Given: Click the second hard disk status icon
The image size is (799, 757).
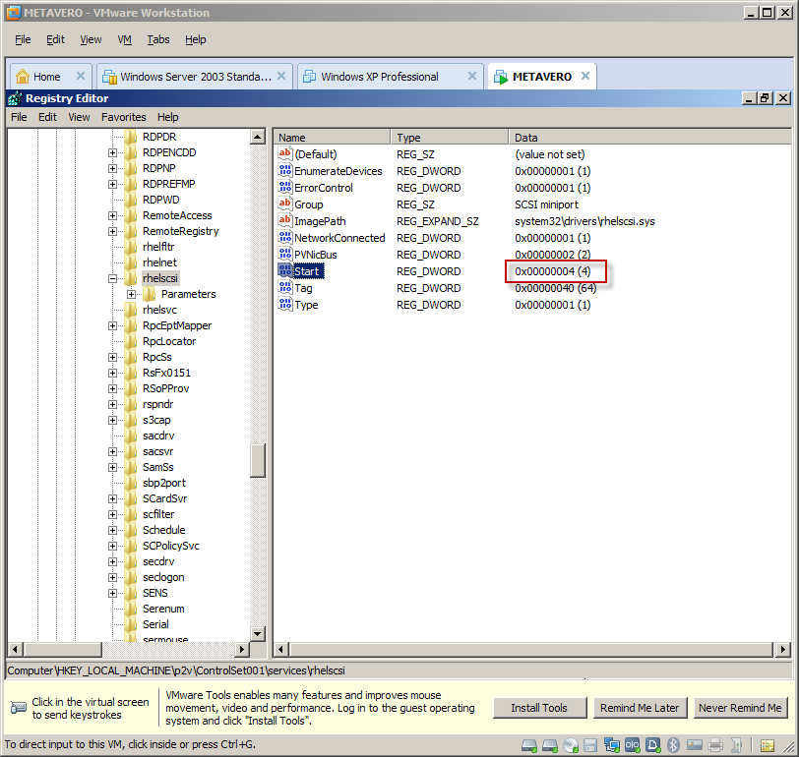Looking at the screenshot, I should point(550,745).
